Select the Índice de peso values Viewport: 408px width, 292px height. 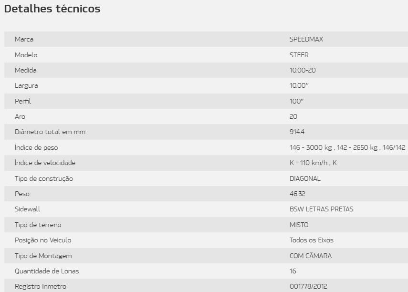pos(347,147)
